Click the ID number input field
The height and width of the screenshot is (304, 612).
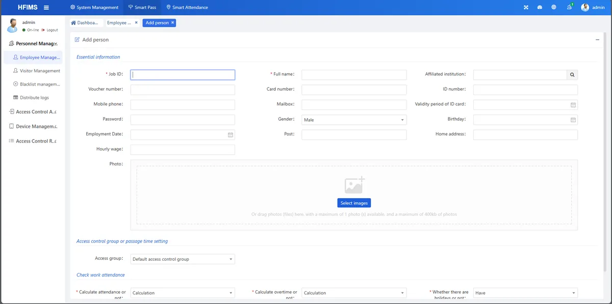coord(525,90)
